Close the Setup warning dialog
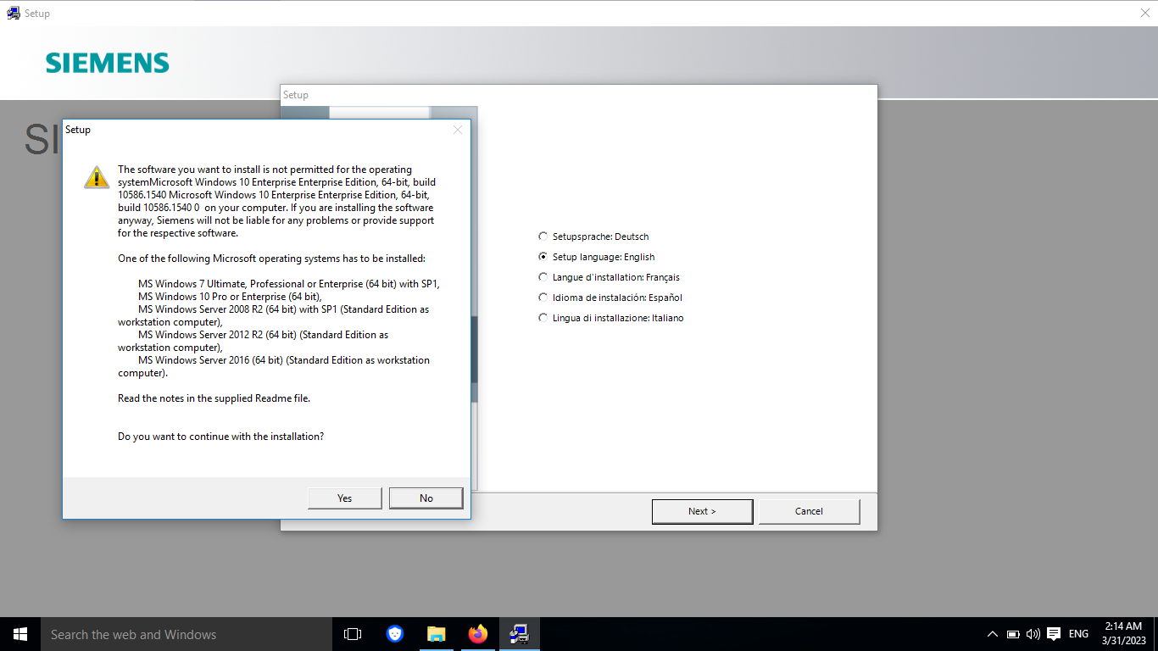 (x=458, y=130)
